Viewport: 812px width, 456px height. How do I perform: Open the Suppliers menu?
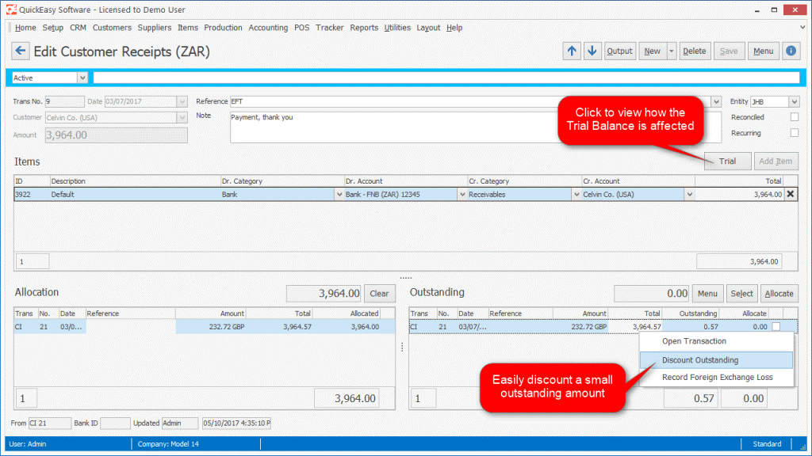155,28
